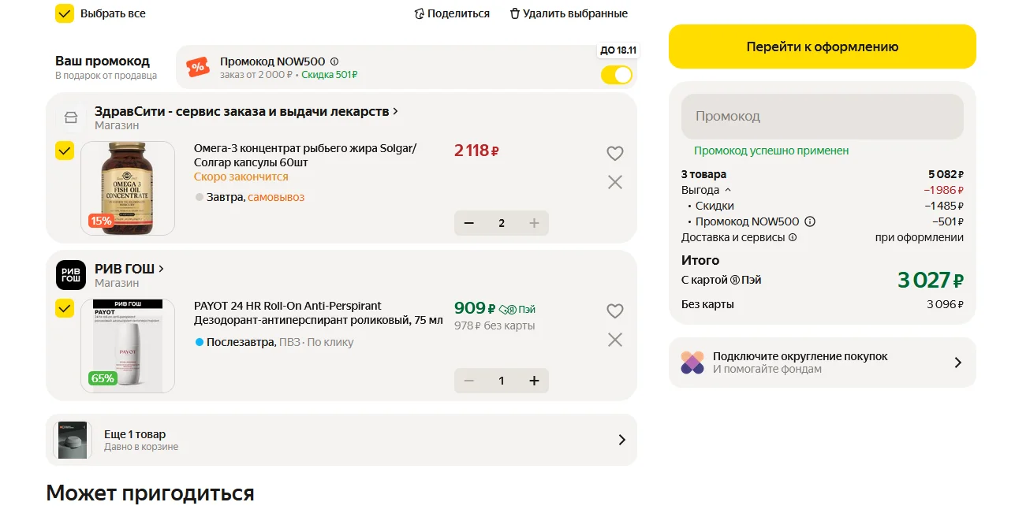Screen dimensions: 1015x517
Task: Click info icon beside Доставка и сервисы
Action: [793, 237]
